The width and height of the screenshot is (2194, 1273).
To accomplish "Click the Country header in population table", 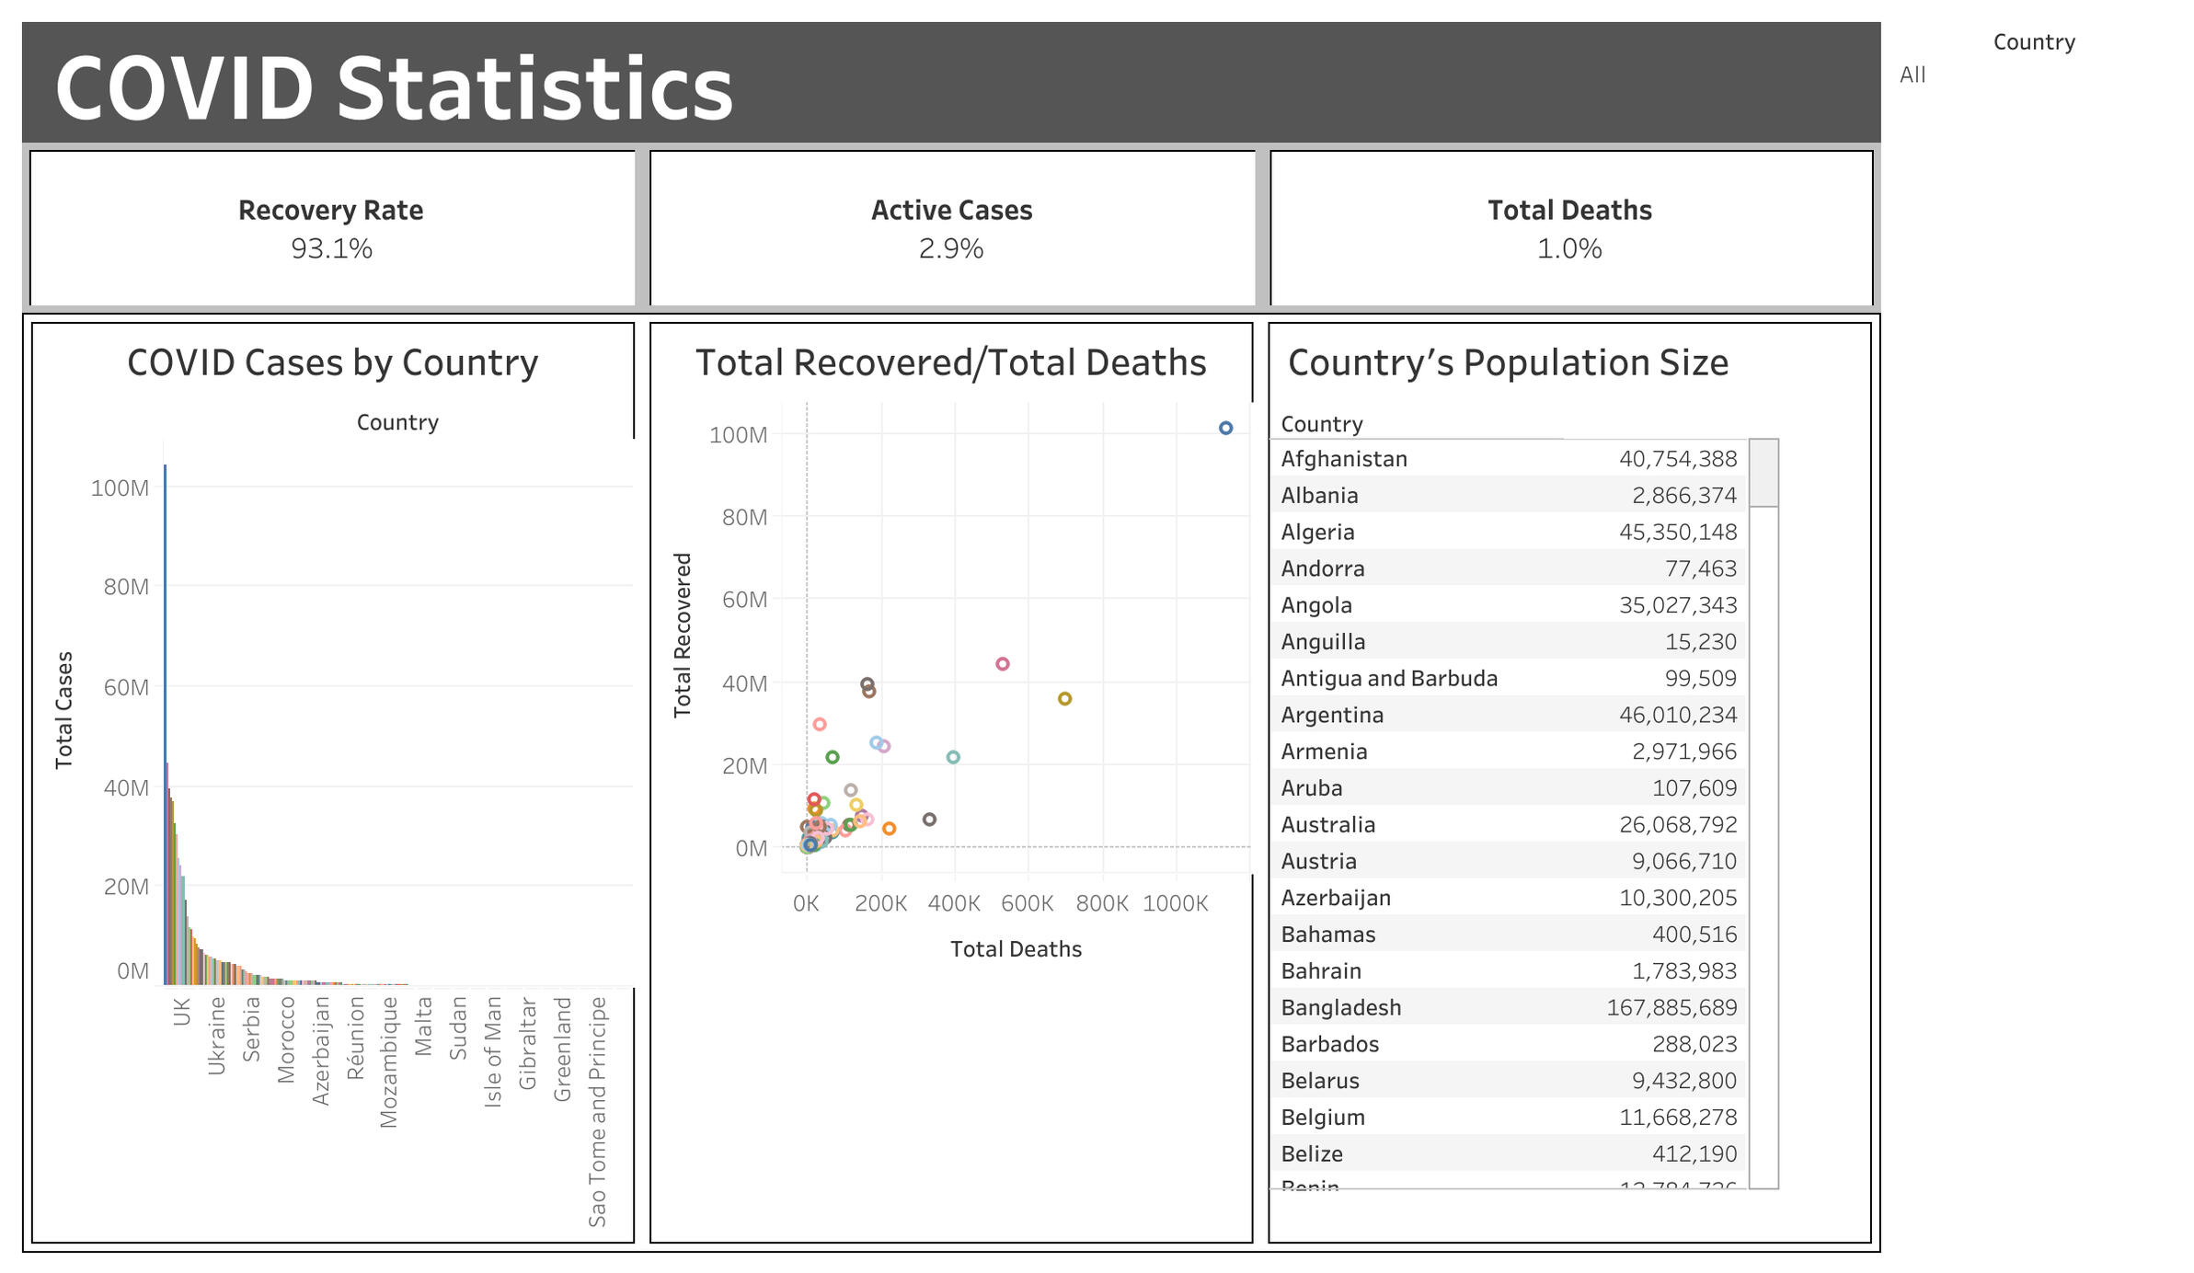I will tap(1321, 424).
